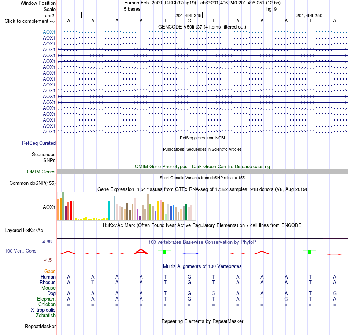Open the RefSeq Curated track label
Screen dimensions: 348x335
coord(38,143)
